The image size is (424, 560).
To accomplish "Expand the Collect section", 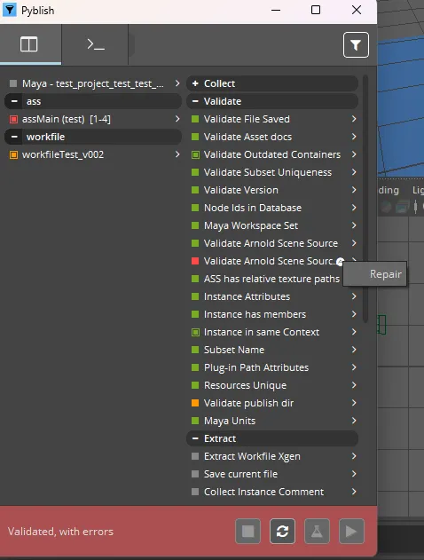I will (195, 83).
